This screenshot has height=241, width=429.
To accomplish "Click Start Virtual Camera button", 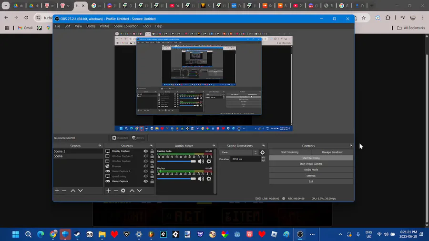I will point(311,164).
